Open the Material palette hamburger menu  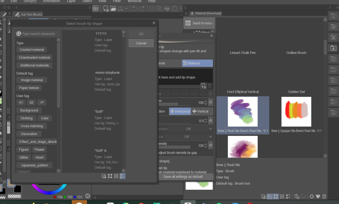(186, 13)
